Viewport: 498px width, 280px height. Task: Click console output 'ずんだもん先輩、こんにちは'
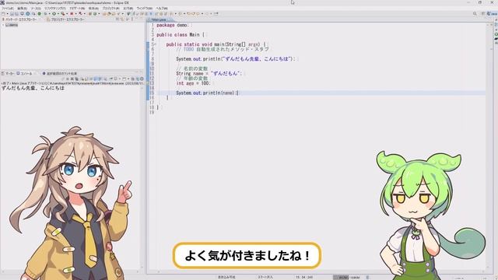point(33,88)
